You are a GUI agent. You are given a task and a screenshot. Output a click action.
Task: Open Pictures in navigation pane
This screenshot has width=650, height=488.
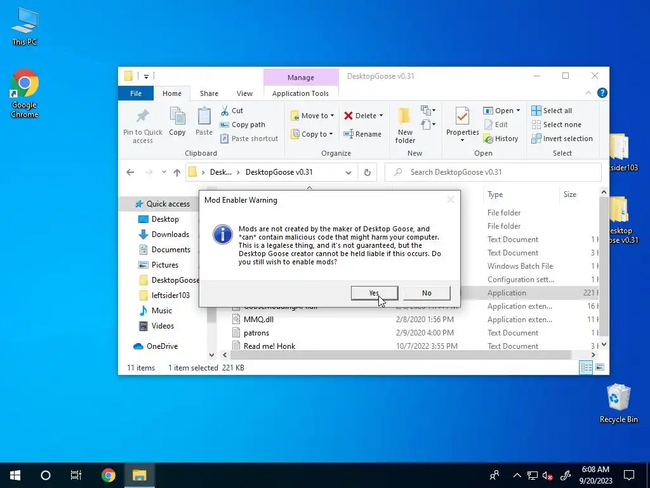click(159, 265)
